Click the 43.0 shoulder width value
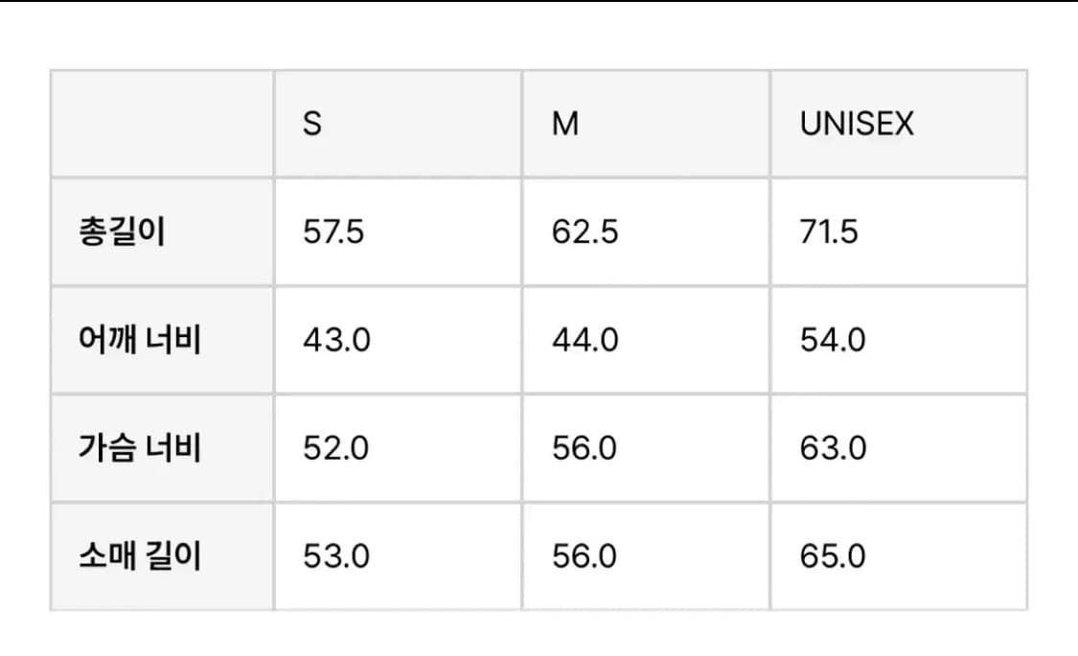Image resolution: width=1078 pixels, height=656 pixels. coord(337,340)
